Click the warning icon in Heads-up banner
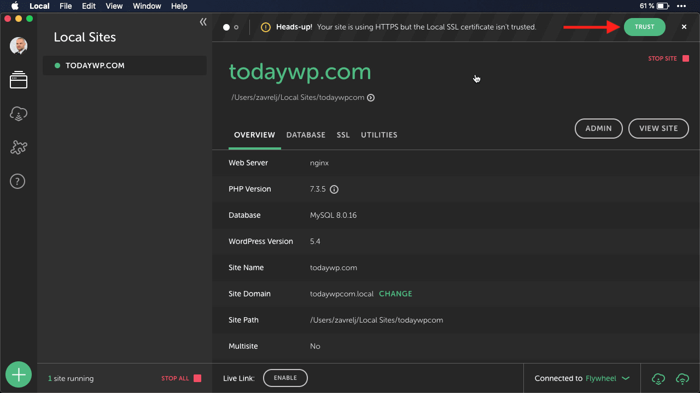This screenshot has width=700, height=393. [x=266, y=27]
